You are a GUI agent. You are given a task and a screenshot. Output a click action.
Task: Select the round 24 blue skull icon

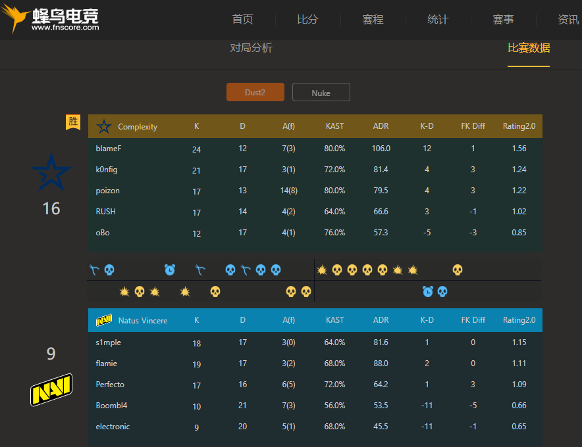click(x=442, y=292)
